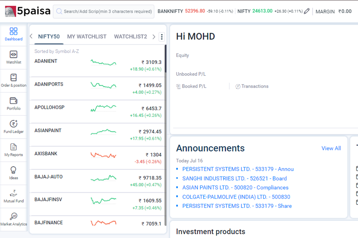358x238 pixels.
Task: Click the watchlist vertical scrollbar
Action: tap(166, 135)
